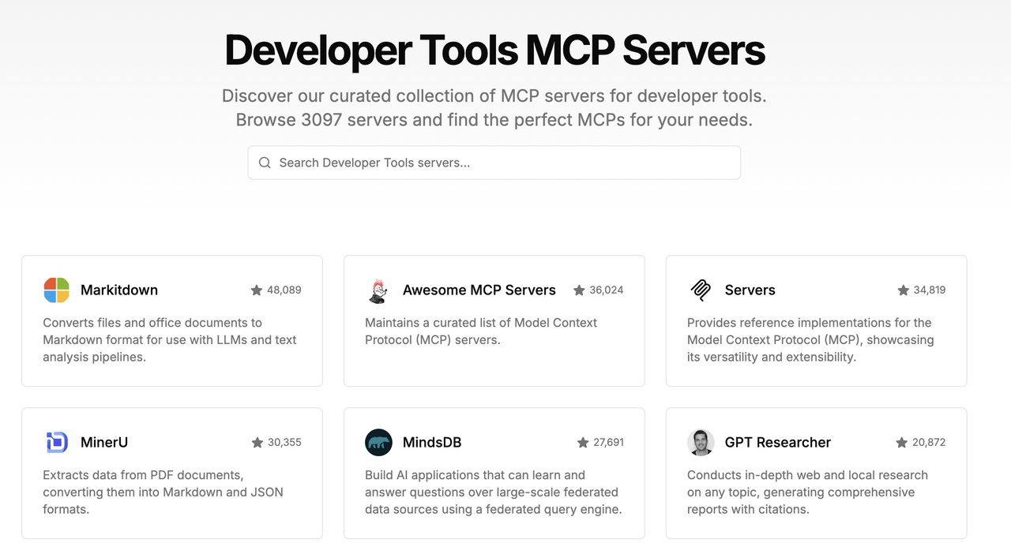Focus the Search Developer Tools servers field

(494, 163)
